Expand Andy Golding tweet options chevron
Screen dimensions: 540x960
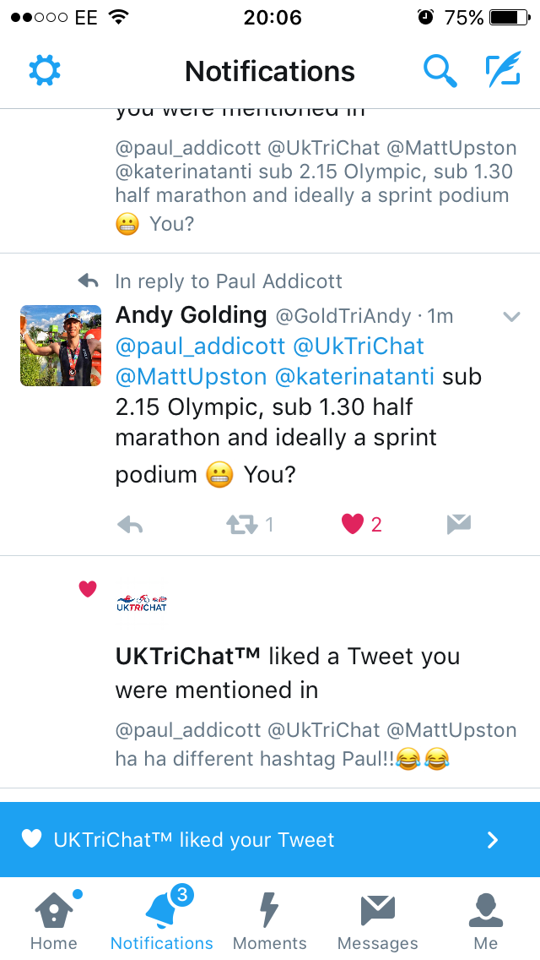[x=511, y=317]
